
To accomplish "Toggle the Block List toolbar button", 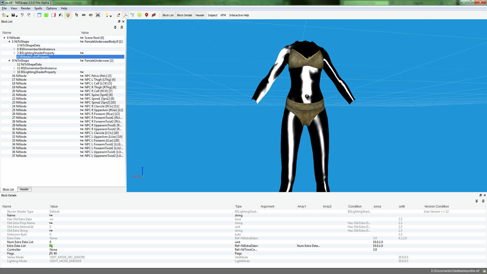I will coord(168,15).
